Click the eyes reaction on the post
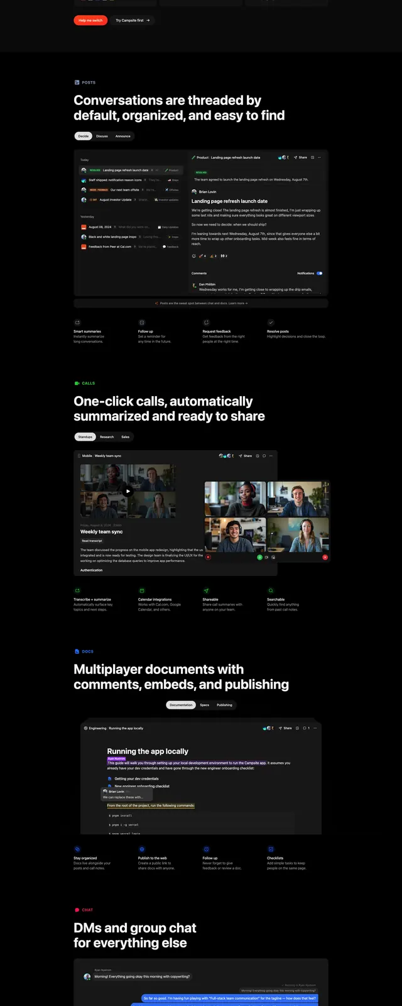The image size is (402, 1006). coord(224,256)
